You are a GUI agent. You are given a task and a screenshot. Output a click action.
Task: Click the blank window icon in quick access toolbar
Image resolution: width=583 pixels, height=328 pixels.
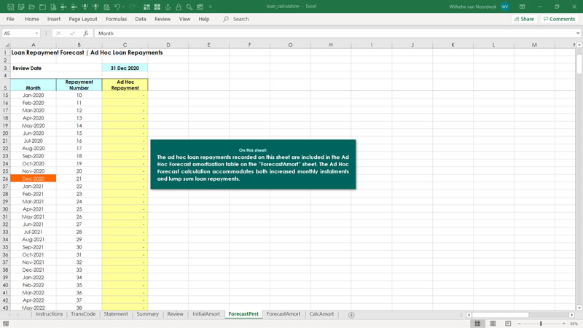click(x=42, y=7)
